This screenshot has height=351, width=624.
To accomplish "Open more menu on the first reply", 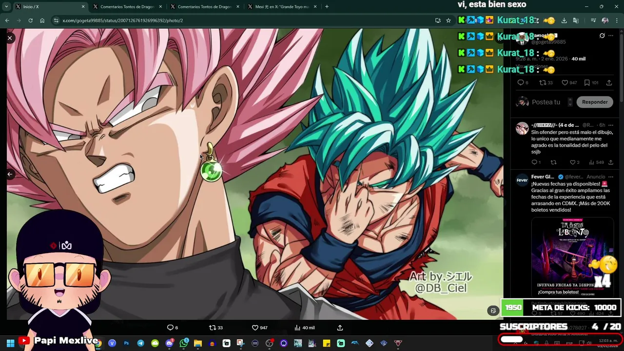I will point(611,125).
